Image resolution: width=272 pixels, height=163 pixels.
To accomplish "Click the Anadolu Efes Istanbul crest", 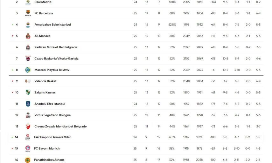I will click(28, 104).
